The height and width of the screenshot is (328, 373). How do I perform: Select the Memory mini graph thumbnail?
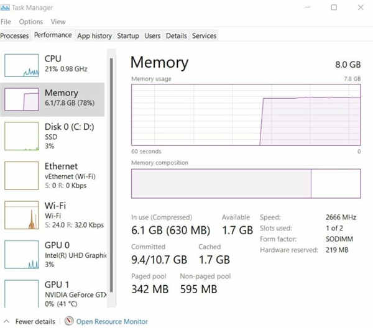pos(22,99)
